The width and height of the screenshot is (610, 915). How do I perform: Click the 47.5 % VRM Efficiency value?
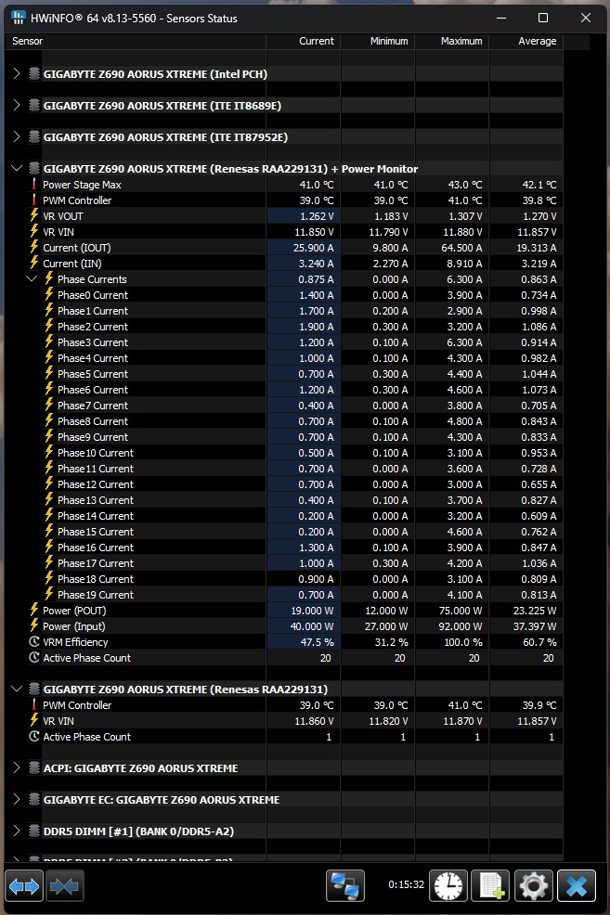click(x=317, y=642)
